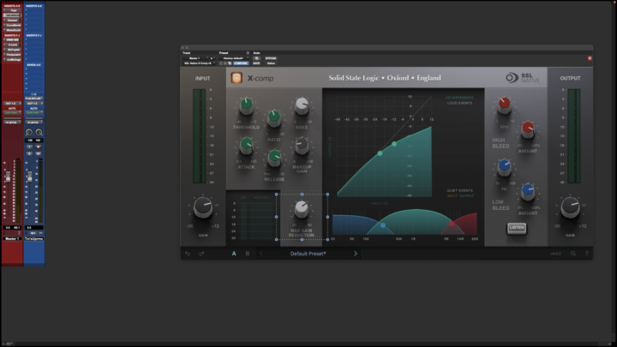Click the Max Gain Reduction knob
The height and width of the screenshot is (347, 617).
pos(302,209)
